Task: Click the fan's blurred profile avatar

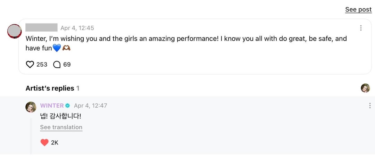Action: coord(15,32)
